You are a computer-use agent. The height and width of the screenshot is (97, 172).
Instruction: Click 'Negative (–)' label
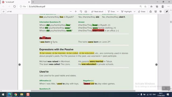pyautogui.click(x=88, y=81)
